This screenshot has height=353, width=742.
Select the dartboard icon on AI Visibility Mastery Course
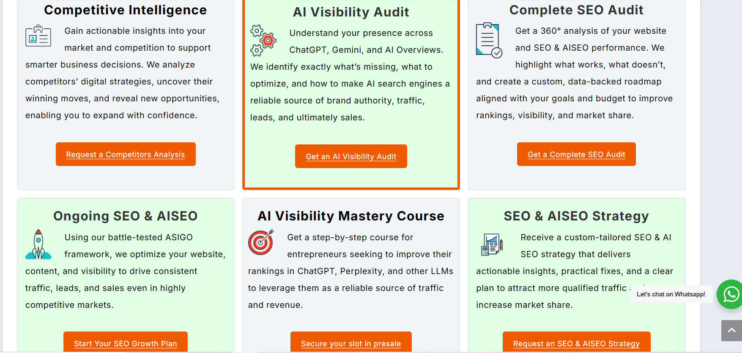261,242
